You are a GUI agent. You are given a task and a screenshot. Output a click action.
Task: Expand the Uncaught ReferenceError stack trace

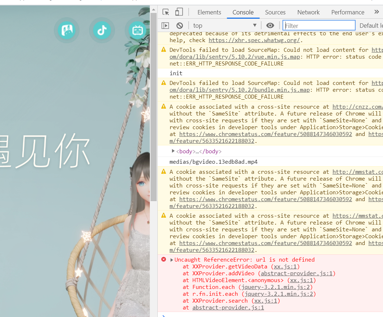(171, 260)
